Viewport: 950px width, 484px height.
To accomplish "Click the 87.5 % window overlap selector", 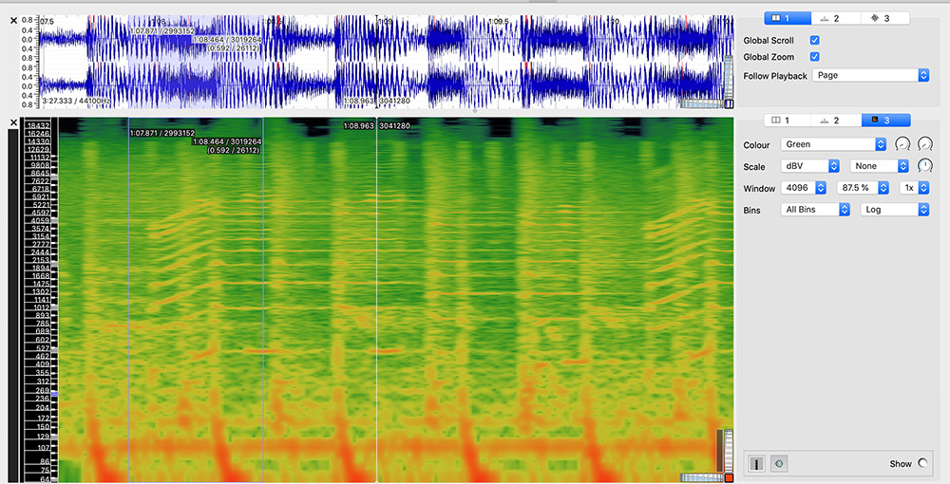I will click(x=863, y=188).
